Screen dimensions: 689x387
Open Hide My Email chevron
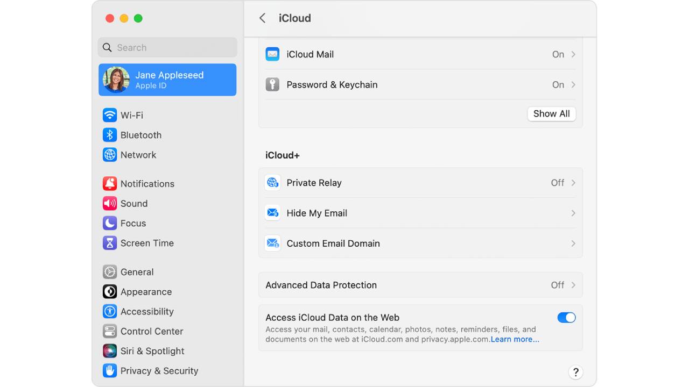pos(573,213)
